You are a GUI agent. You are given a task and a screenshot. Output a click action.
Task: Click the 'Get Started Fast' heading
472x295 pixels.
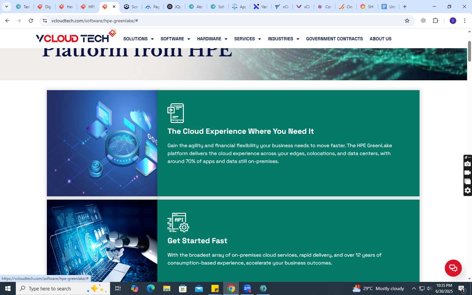pyautogui.click(x=197, y=241)
